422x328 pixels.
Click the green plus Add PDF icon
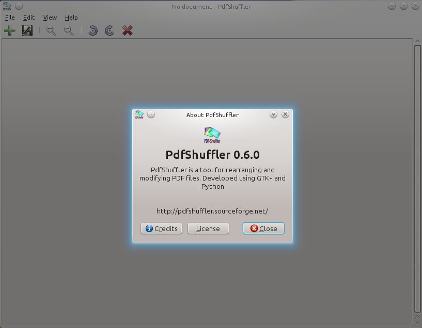[10, 30]
